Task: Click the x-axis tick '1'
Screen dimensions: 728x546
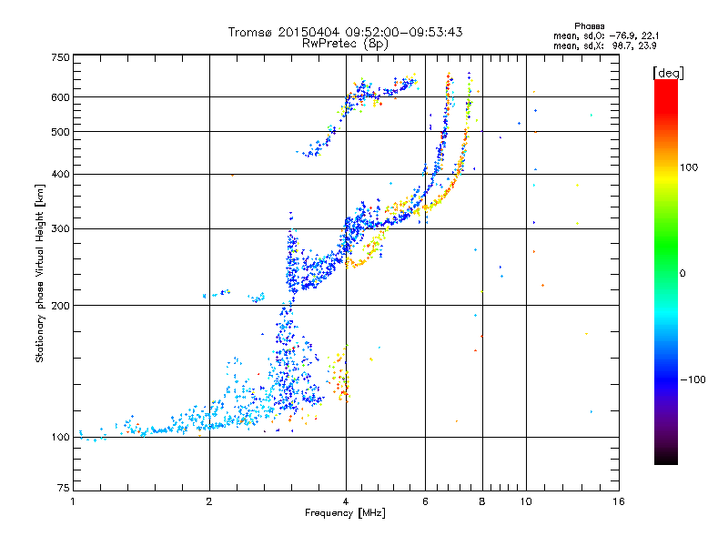Action: pos(73,501)
